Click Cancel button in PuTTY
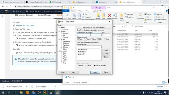The width and height of the screenshot is (169, 95). tap(106, 72)
